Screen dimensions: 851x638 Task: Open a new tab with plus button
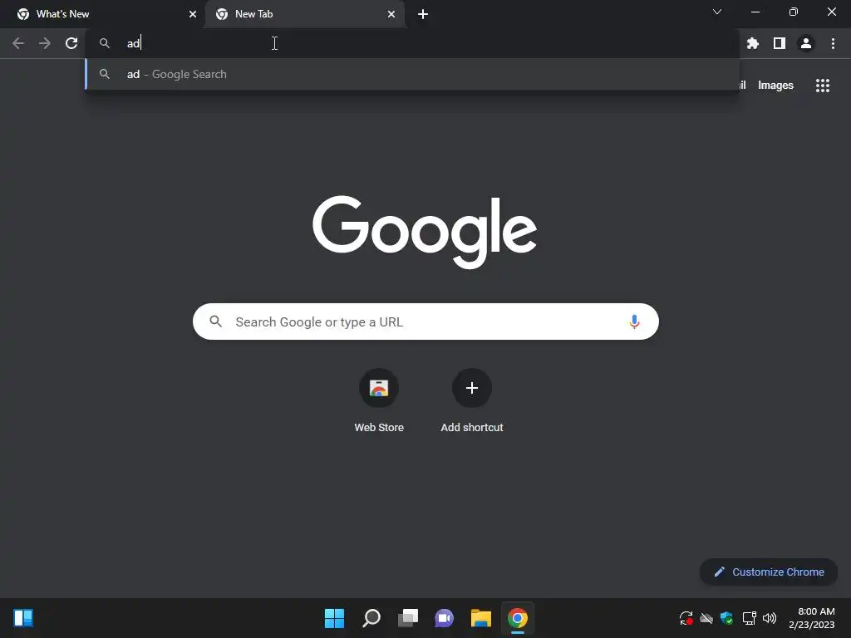click(423, 14)
